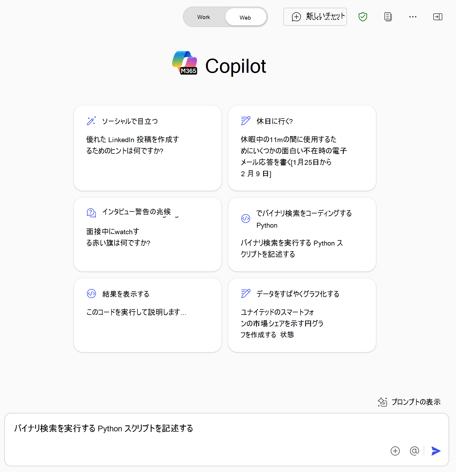Switch to the Web tab
The width and height of the screenshot is (456, 472).
(246, 17)
